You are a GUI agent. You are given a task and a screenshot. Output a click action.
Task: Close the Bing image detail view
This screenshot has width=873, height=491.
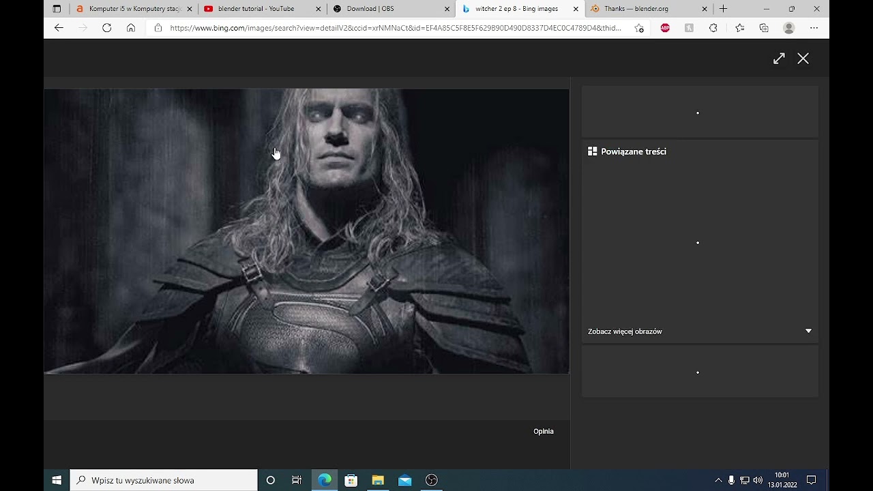coord(803,59)
